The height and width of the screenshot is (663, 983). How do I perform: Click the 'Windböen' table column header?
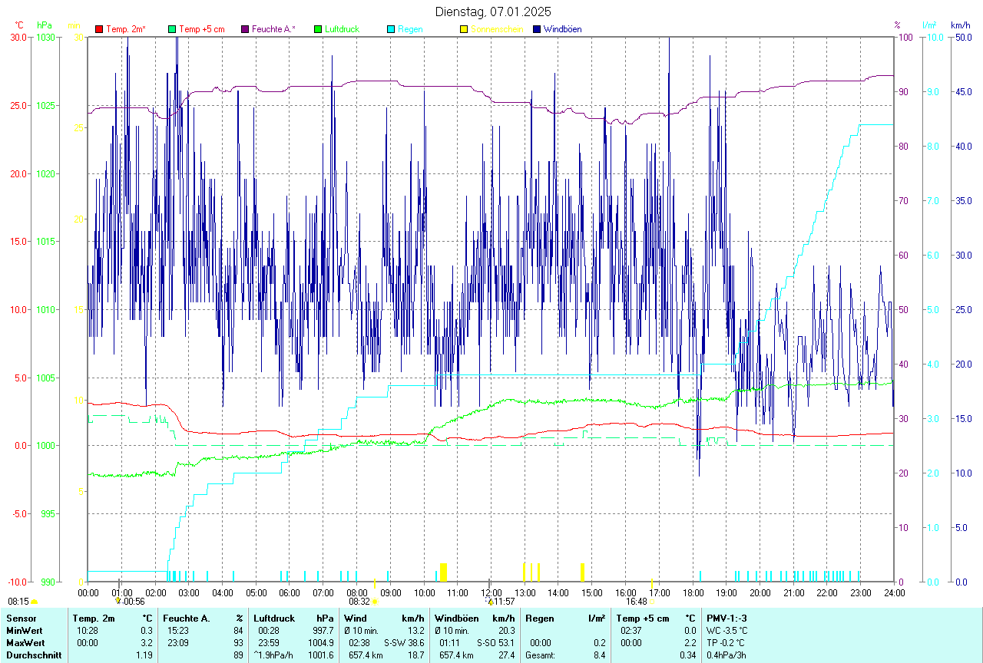point(456,618)
